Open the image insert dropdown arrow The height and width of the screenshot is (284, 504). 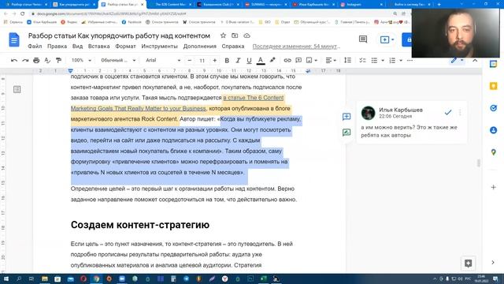pyautogui.click(x=316, y=61)
